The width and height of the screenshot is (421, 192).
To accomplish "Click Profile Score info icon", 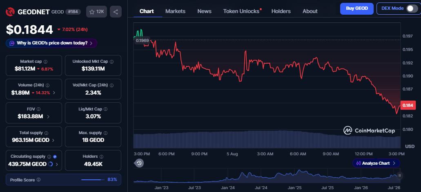I will [39, 180].
